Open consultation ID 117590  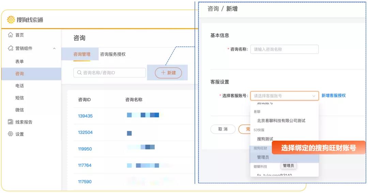(x=85, y=181)
